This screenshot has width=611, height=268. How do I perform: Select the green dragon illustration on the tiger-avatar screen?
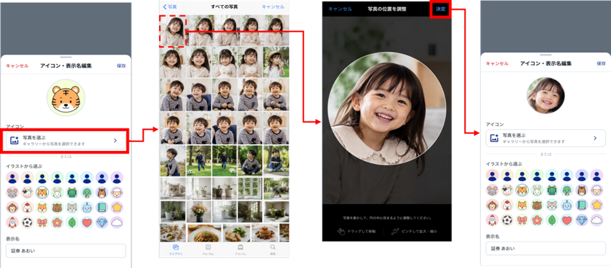point(72,193)
